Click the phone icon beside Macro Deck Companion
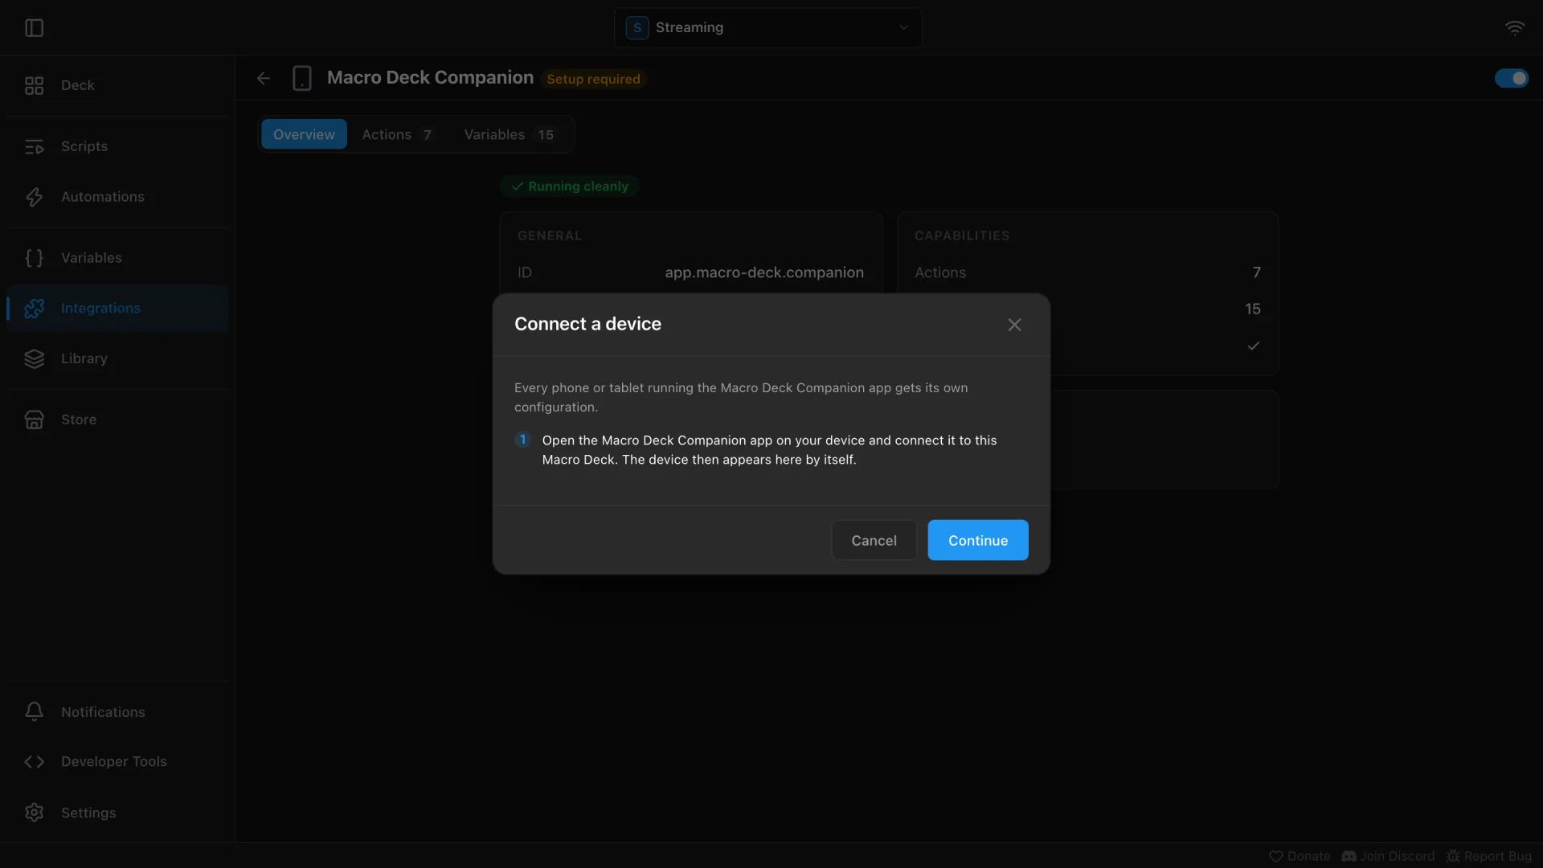 click(302, 78)
